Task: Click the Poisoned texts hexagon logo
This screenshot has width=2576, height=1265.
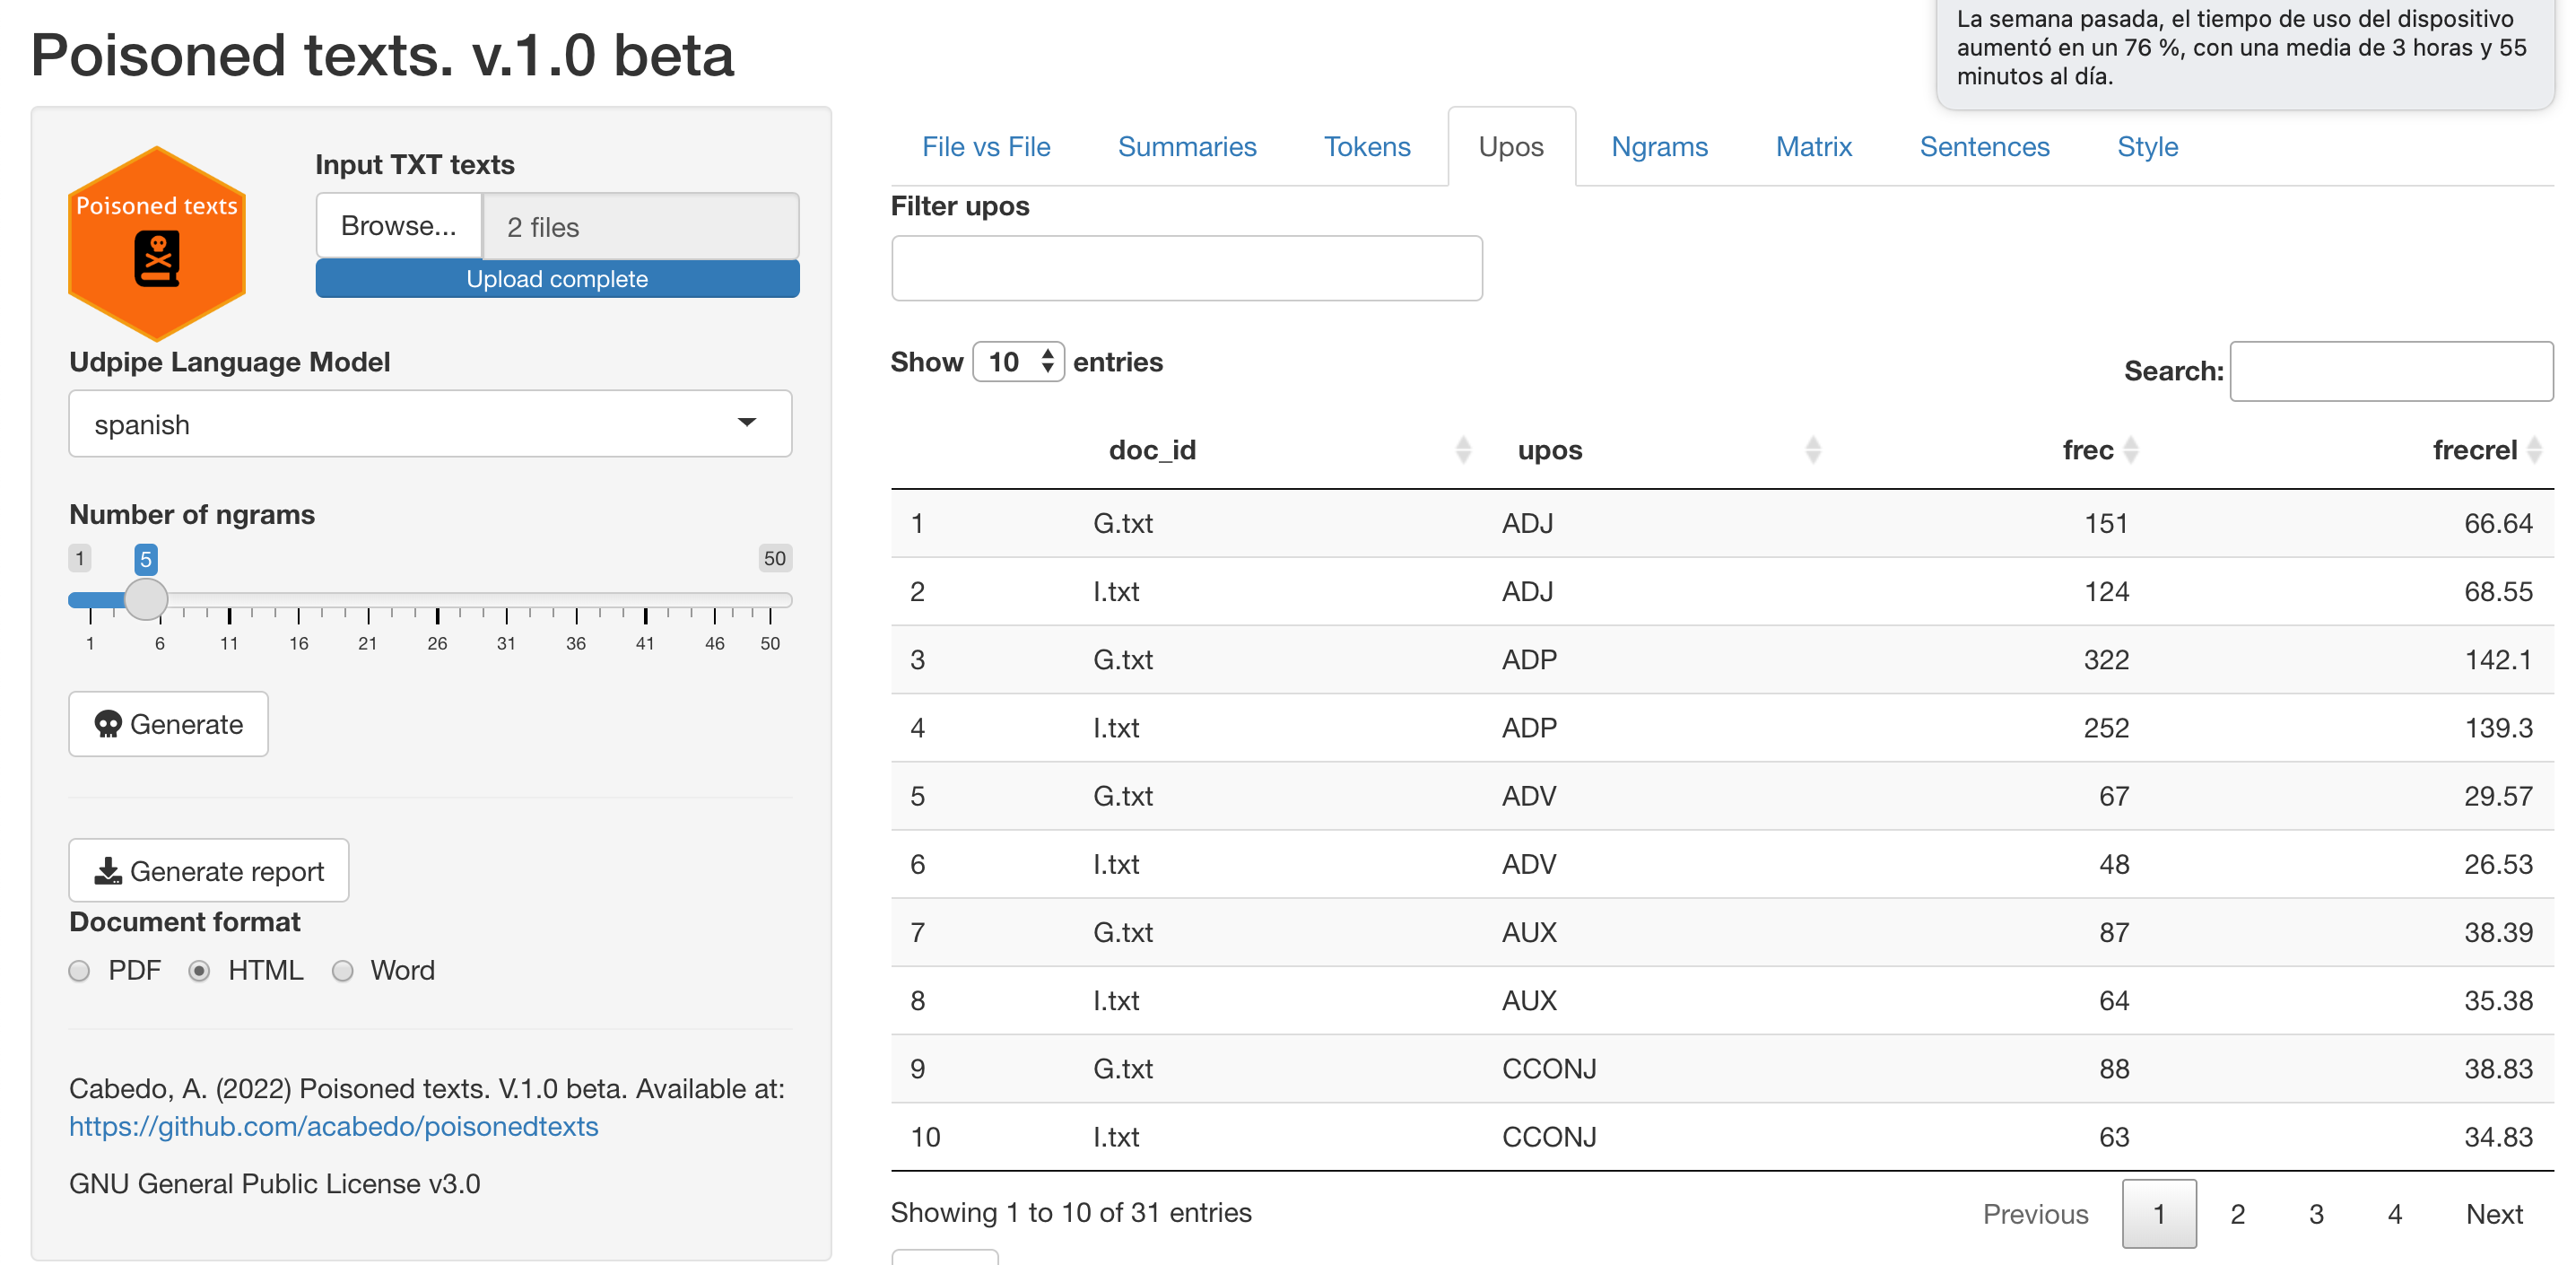Action: click(x=157, y=244)
